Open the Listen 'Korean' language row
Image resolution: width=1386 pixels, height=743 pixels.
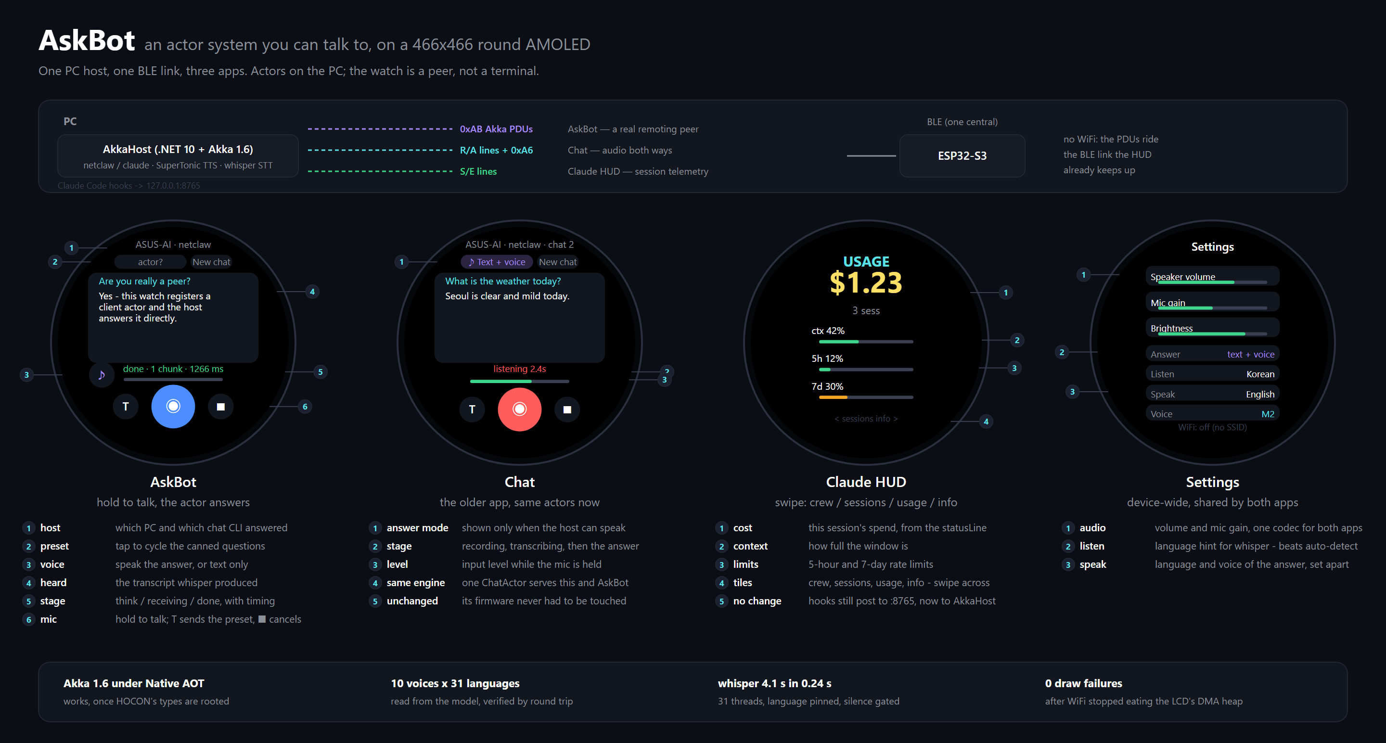click(1212, 374)
